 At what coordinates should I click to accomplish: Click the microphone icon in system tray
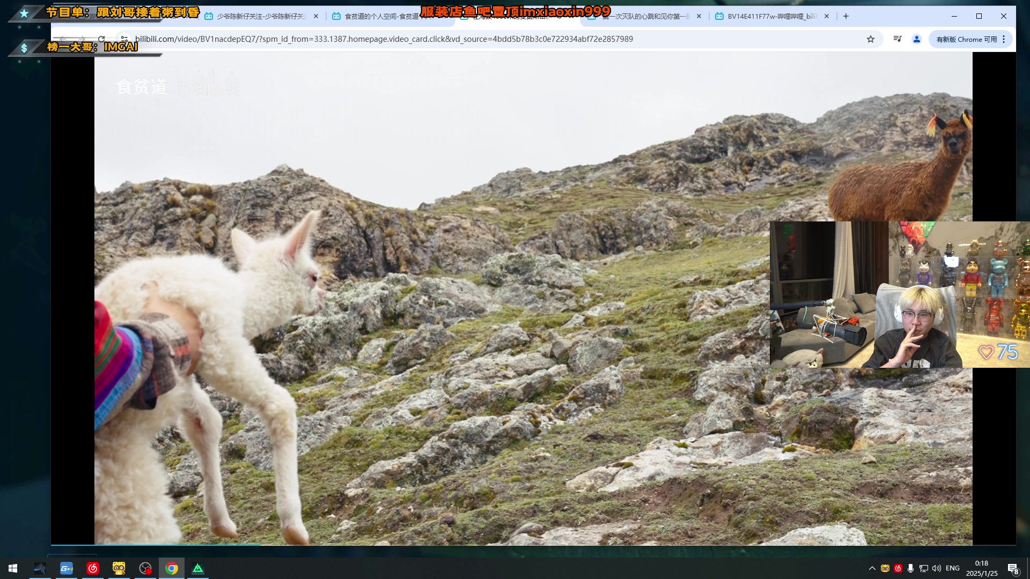click(910, 568)
